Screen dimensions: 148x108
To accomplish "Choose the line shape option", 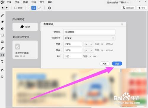I will point(40,8).
